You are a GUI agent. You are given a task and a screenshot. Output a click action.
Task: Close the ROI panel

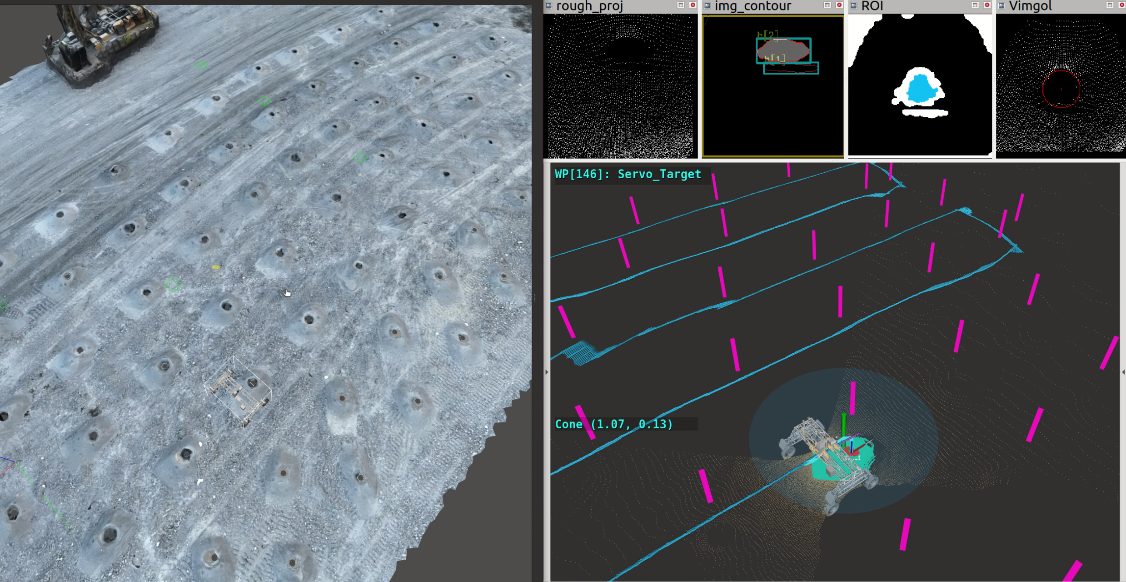pos(987,5)
